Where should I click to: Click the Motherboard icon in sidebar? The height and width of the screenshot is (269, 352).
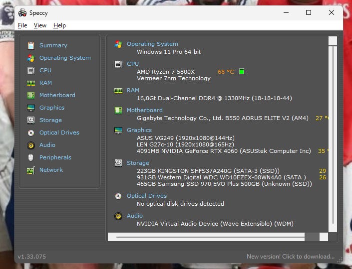click(x=31, y=96)
